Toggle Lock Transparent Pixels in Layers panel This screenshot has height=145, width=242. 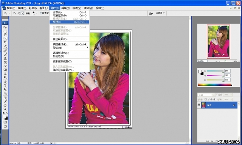[205, 100]
